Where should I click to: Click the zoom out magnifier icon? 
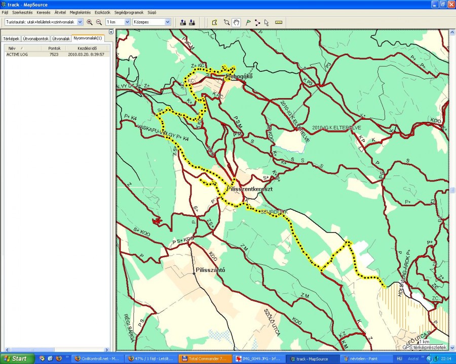[x=99, y=22]
